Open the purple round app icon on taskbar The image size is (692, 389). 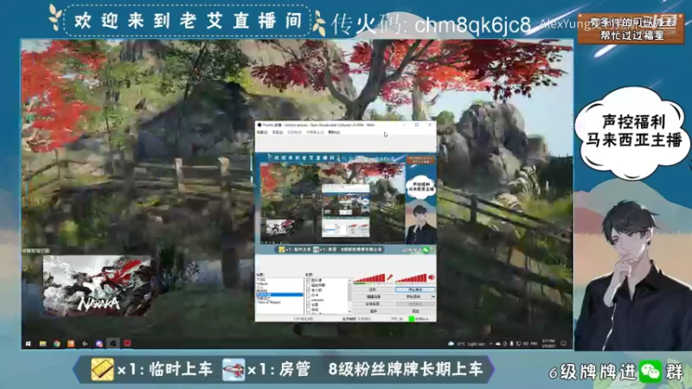click(99, 343)
